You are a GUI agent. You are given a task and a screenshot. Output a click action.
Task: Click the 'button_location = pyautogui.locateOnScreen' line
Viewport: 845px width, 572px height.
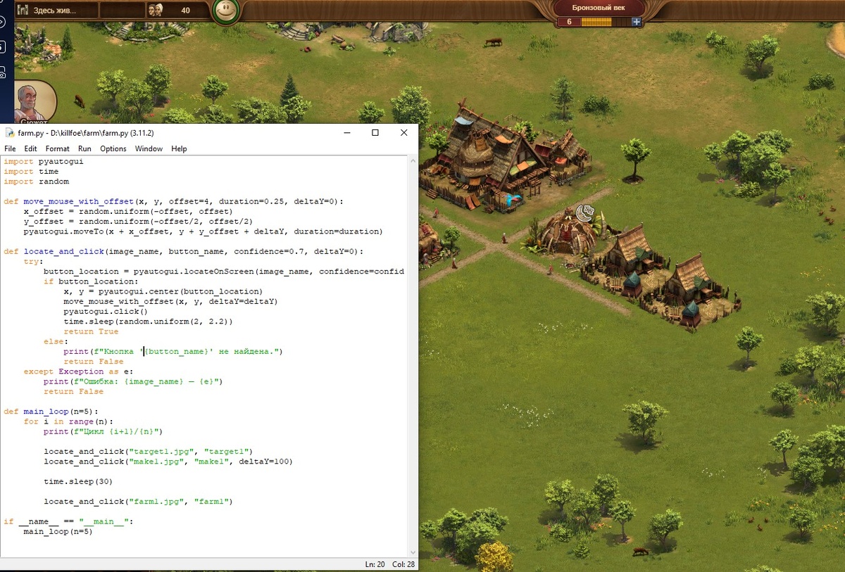224,271
